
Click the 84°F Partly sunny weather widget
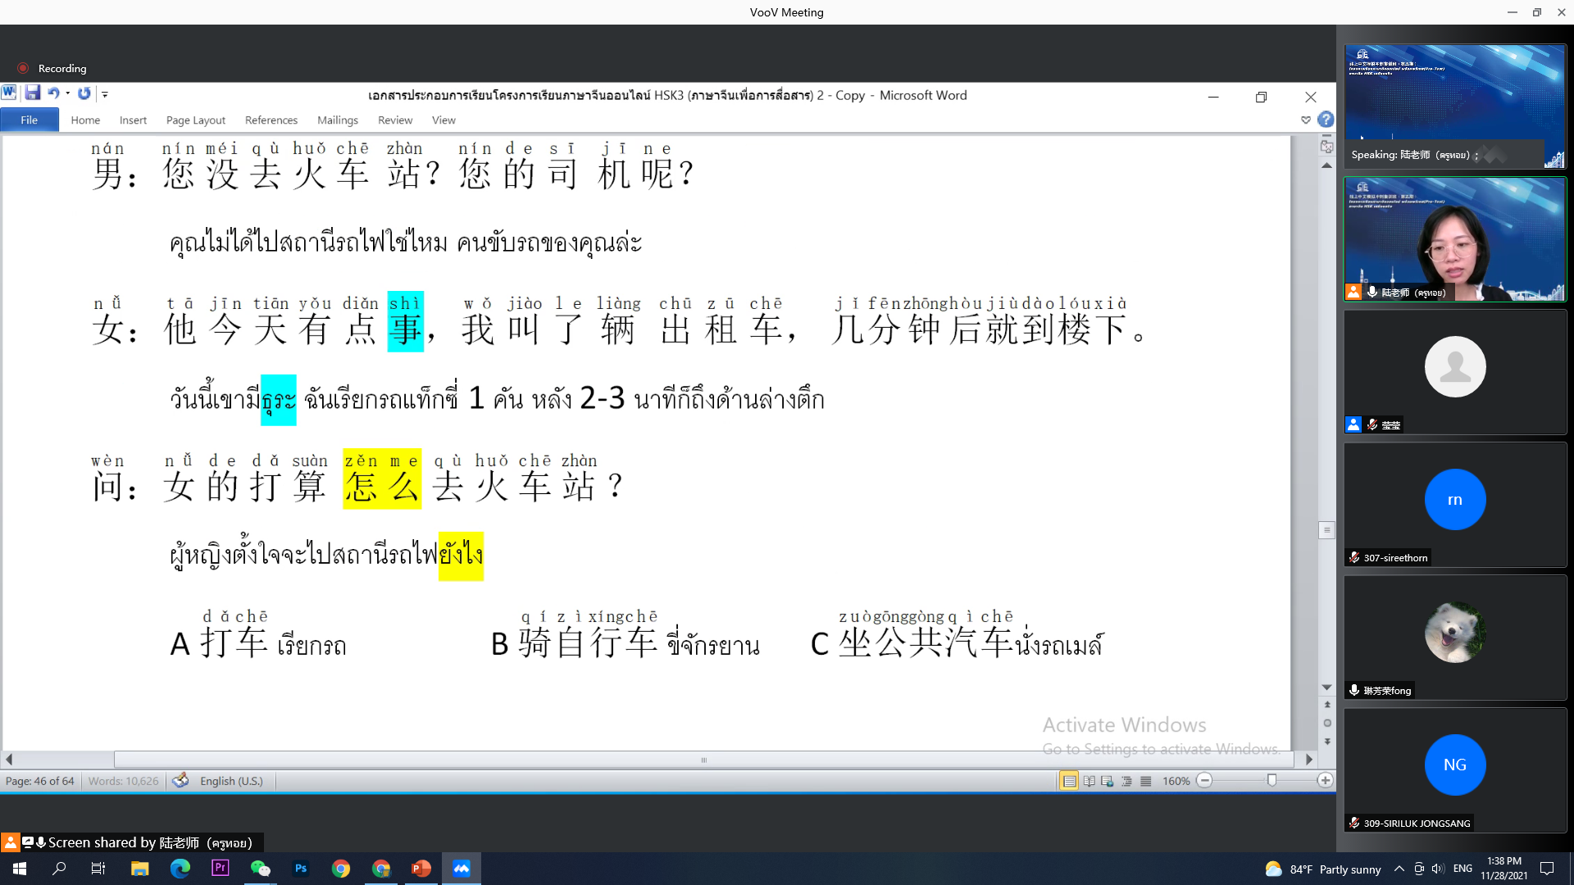point(1323,869)
